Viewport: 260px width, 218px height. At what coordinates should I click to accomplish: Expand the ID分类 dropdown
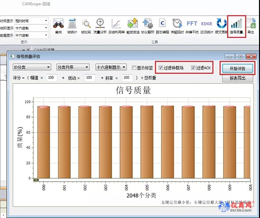pos(32,67)
